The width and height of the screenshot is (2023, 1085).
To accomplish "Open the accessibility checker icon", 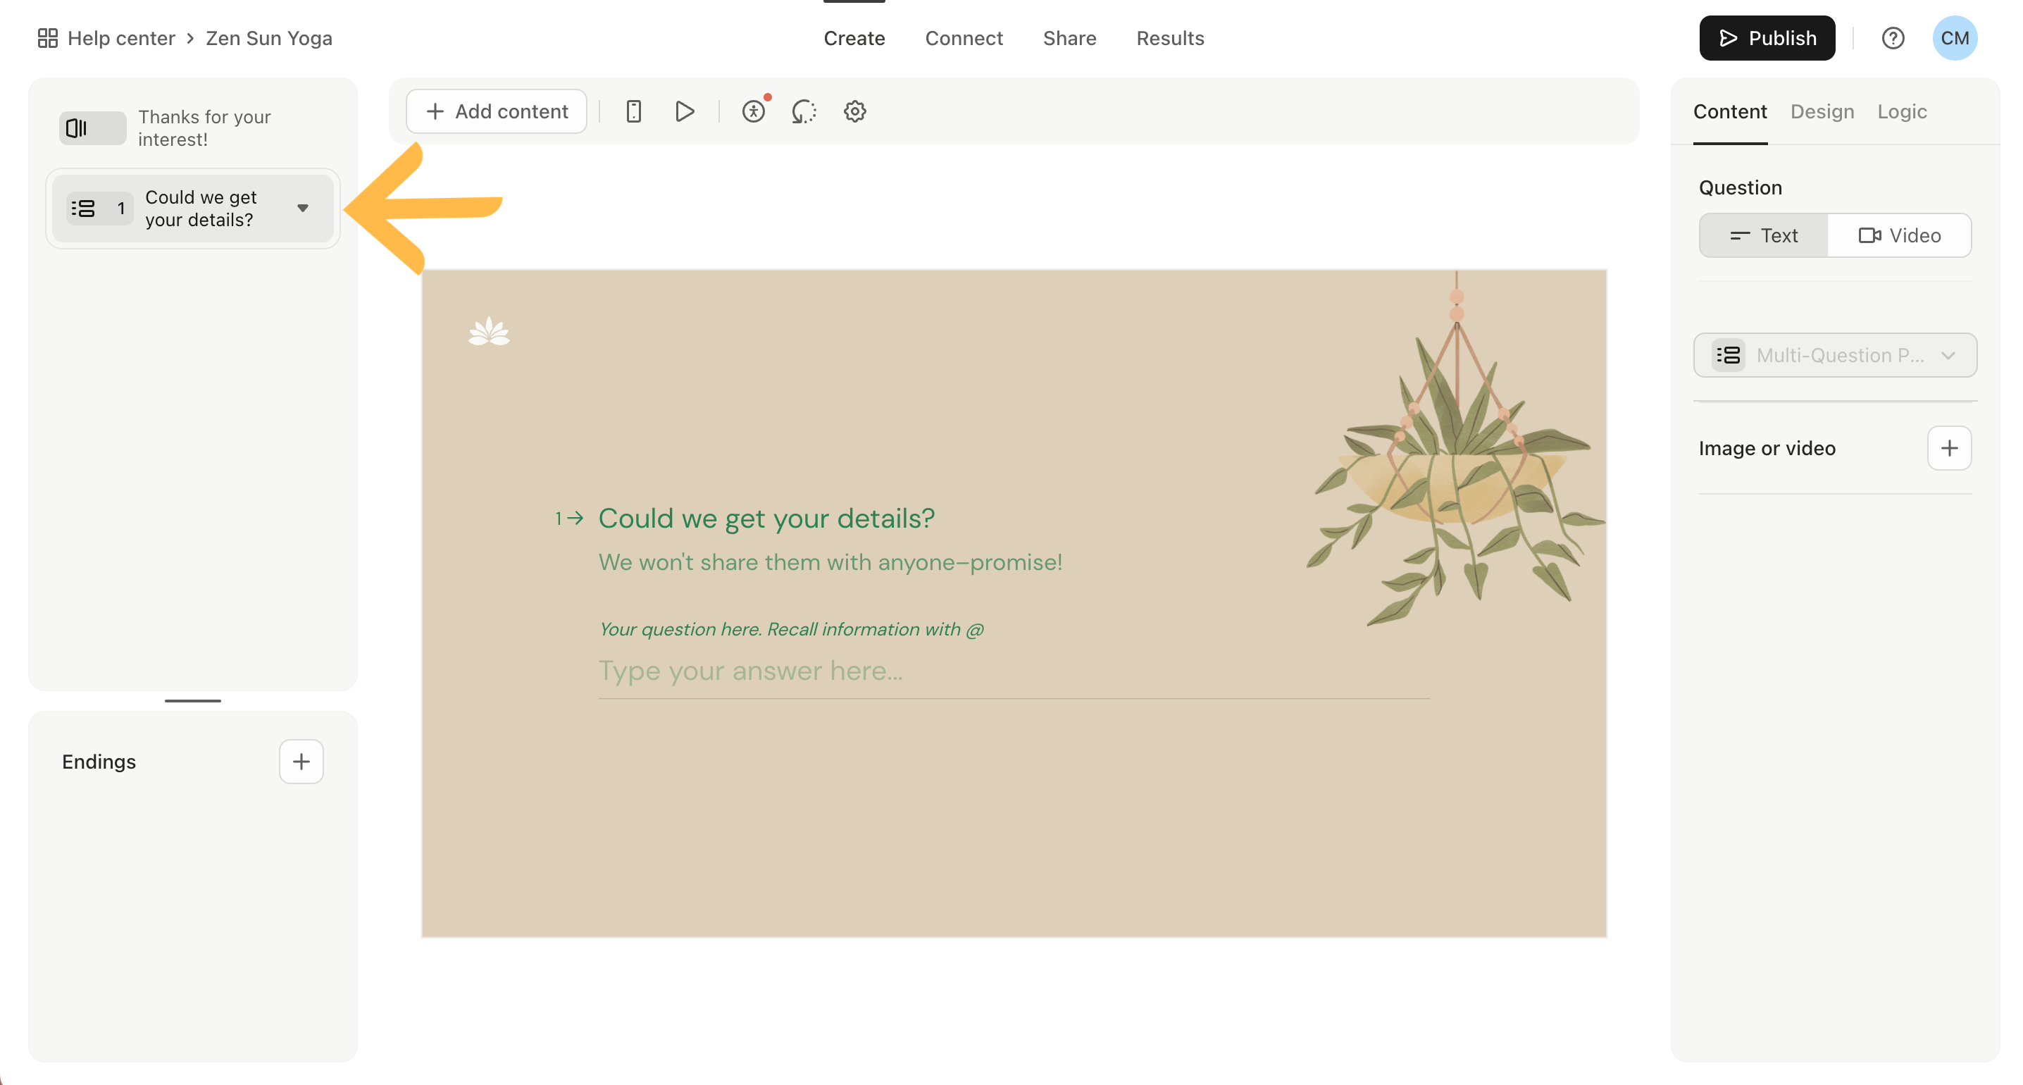I will [x=754, y=111].
